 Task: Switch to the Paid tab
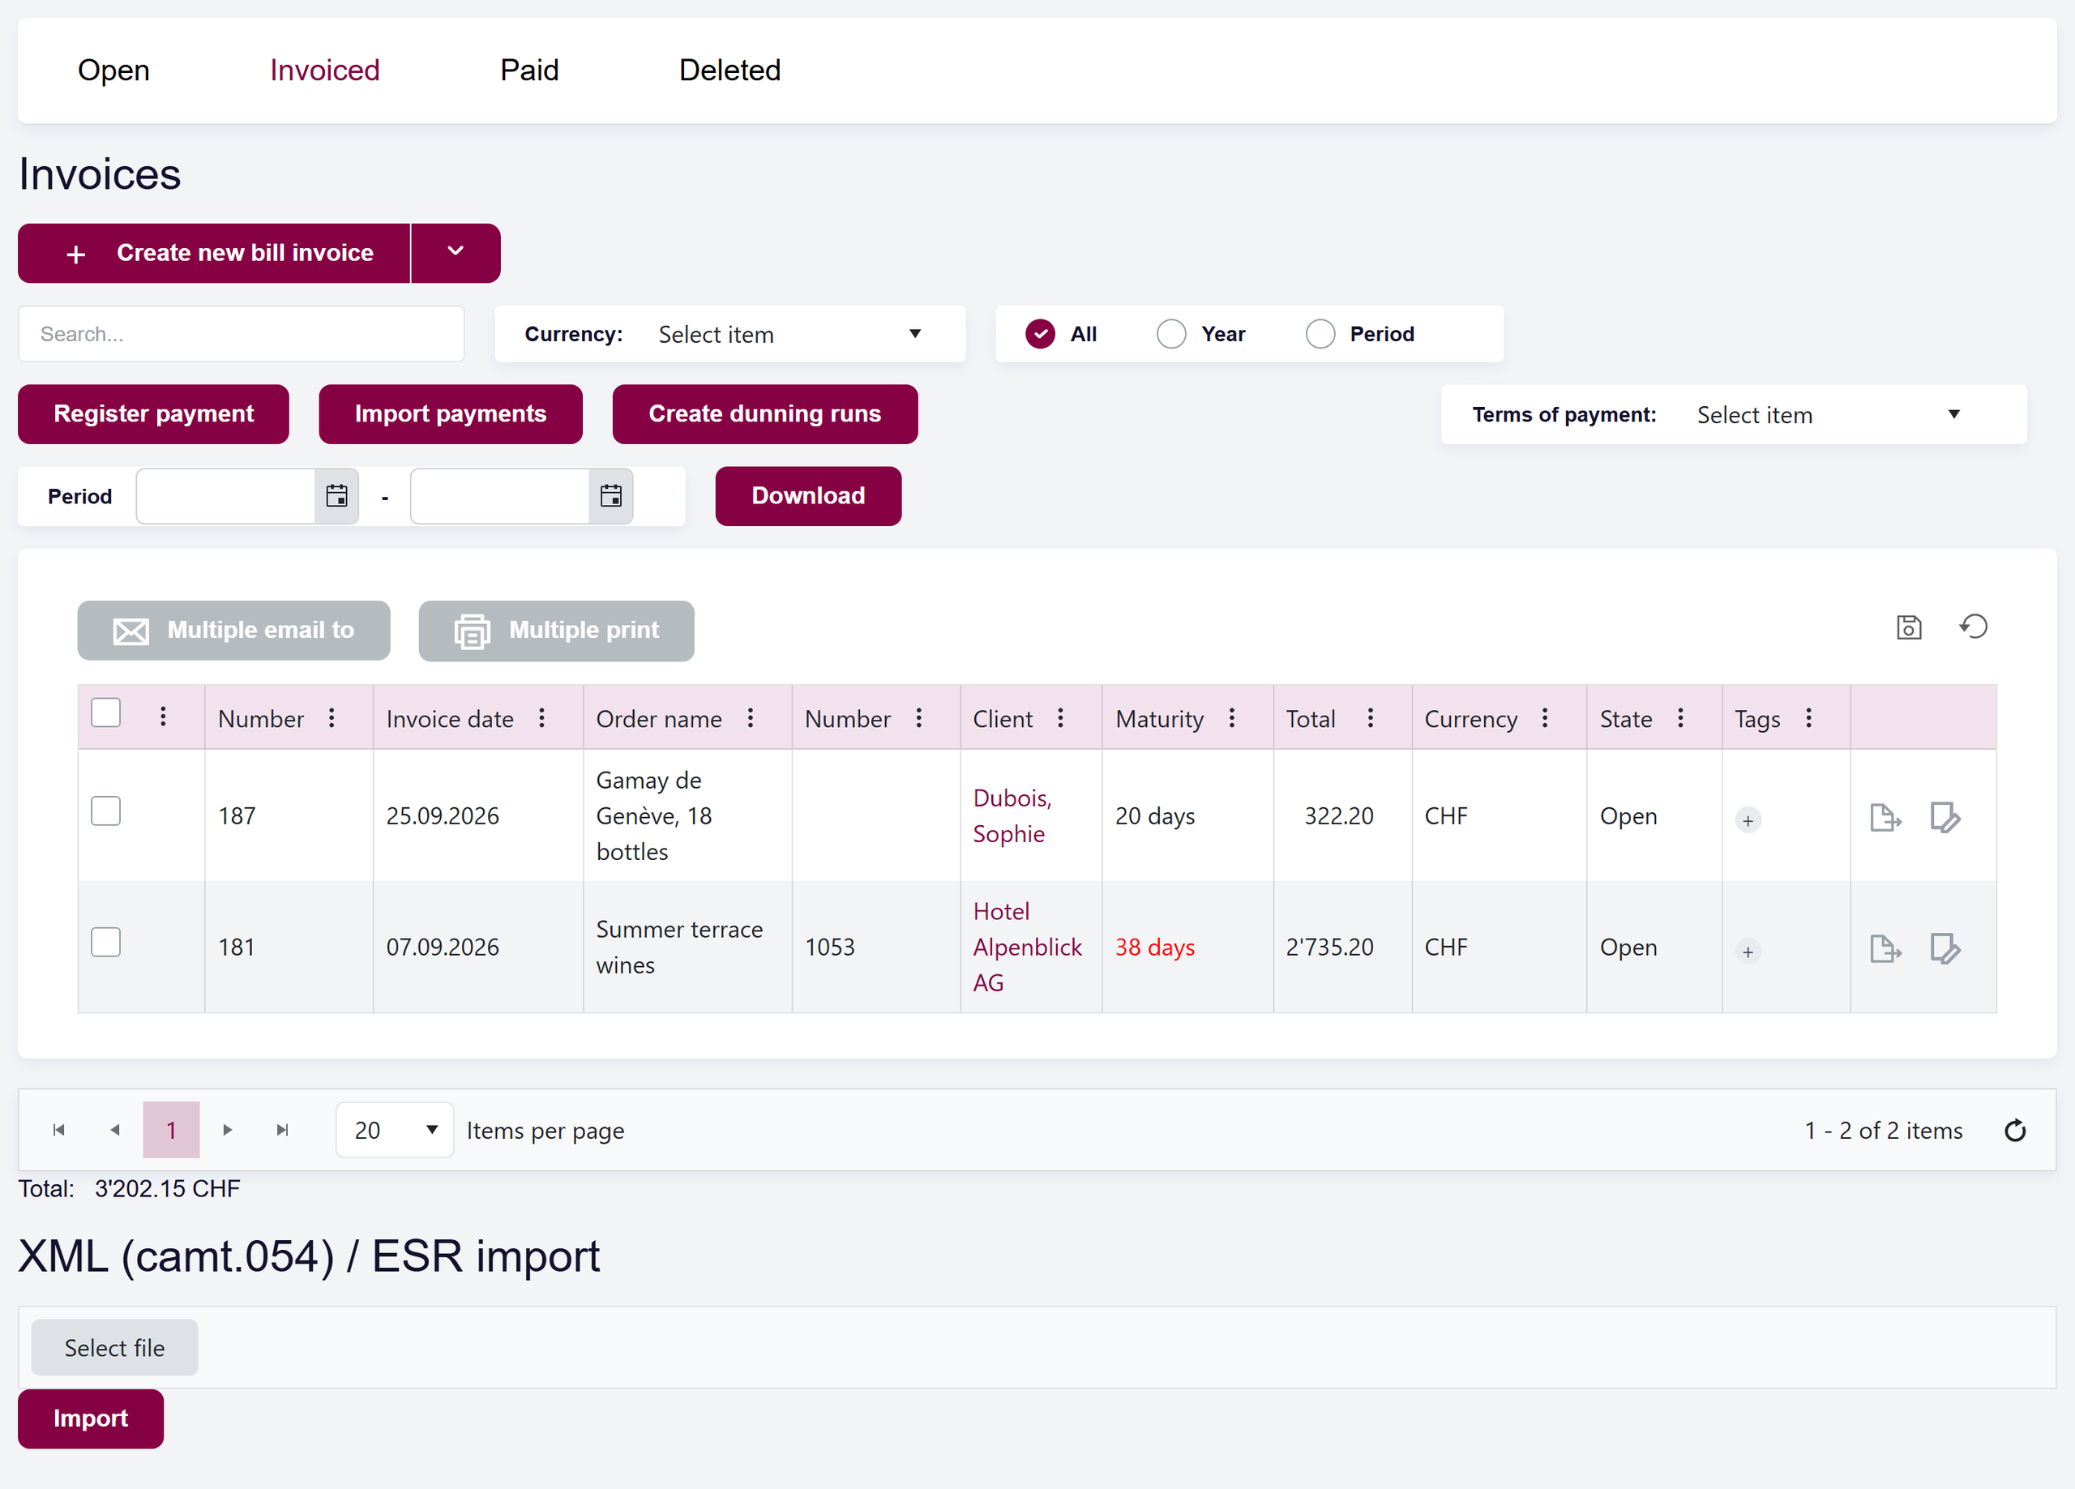pyautogui.click(x=530, y=71)
